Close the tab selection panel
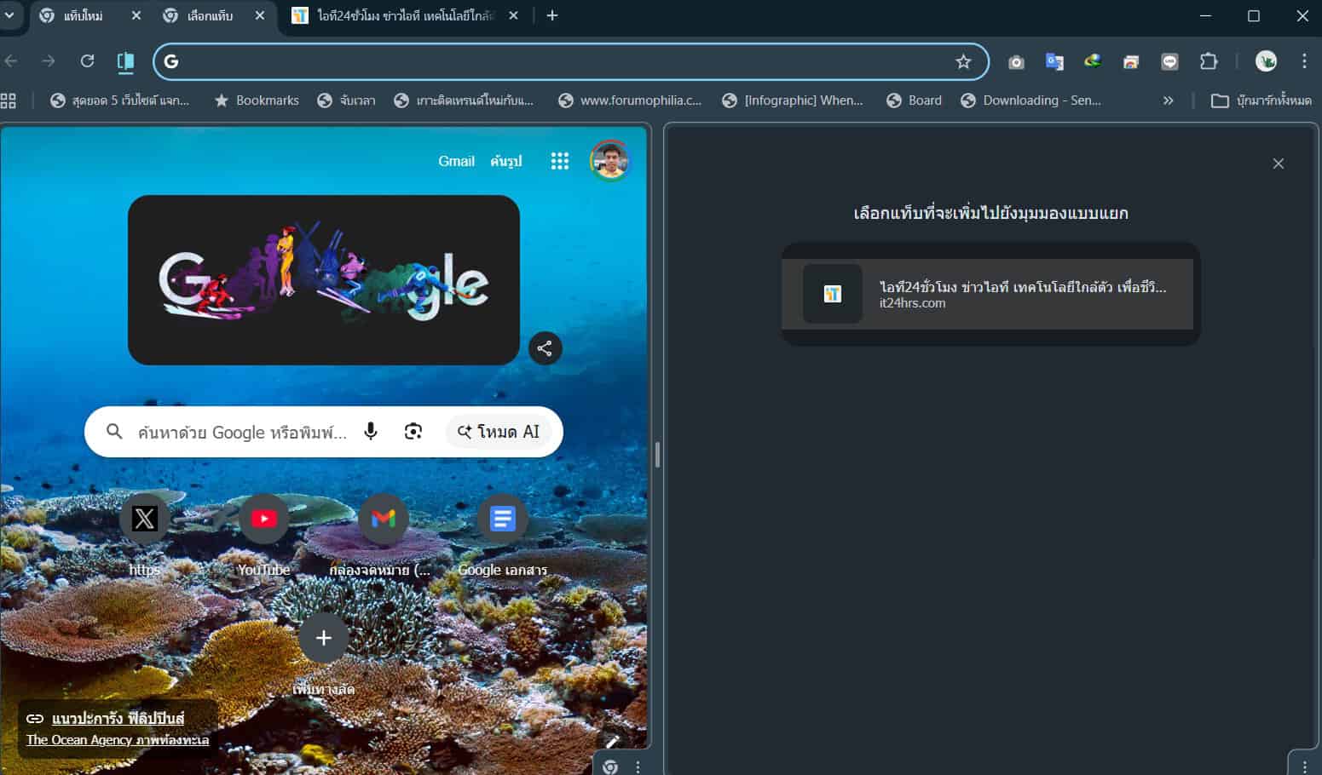This screenshot has width=1322, height=775. tap(1278, 164)
